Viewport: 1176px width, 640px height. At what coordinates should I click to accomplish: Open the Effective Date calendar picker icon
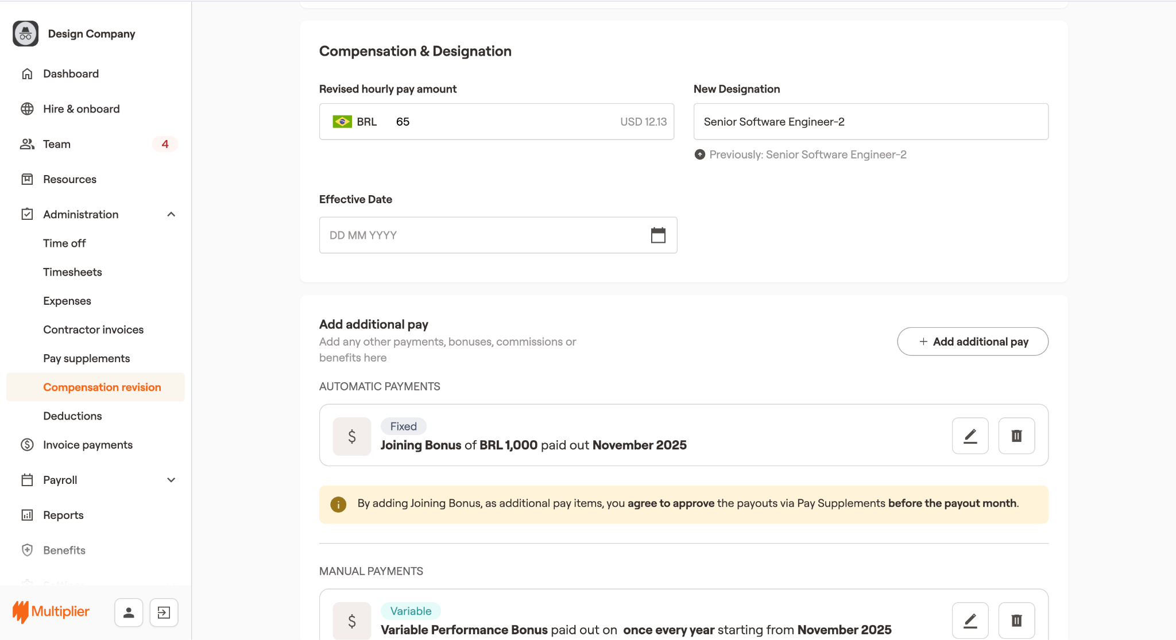(x=658, y=235)
